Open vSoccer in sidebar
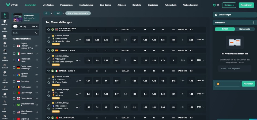257x120 pixels. coord(5,51)
